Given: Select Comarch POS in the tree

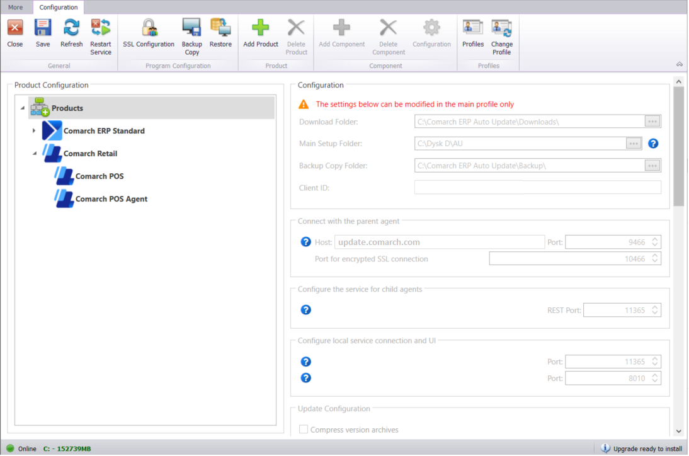Looking at the screenshot, I should click(x=100, y=176).
